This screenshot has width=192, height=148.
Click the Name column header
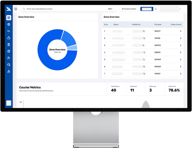[116, 25]
